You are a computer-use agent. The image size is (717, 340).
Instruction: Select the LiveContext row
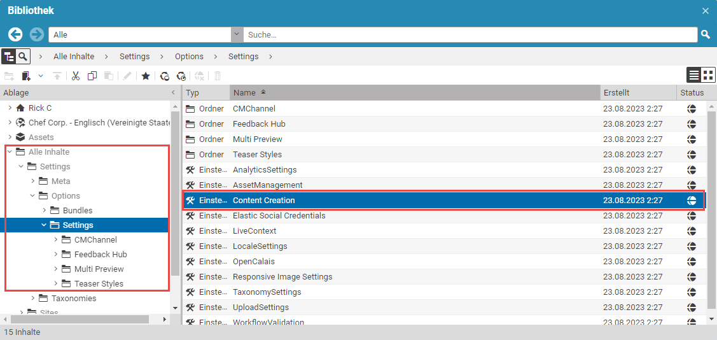[445, 231]
